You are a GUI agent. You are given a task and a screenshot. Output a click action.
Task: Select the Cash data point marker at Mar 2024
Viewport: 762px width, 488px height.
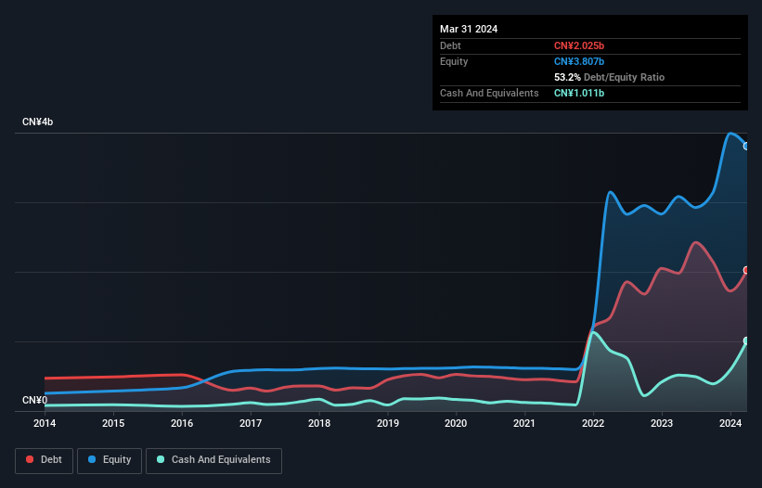[746, 340]
